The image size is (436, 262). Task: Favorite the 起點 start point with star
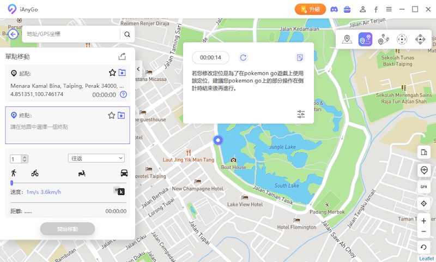[112, 73]
